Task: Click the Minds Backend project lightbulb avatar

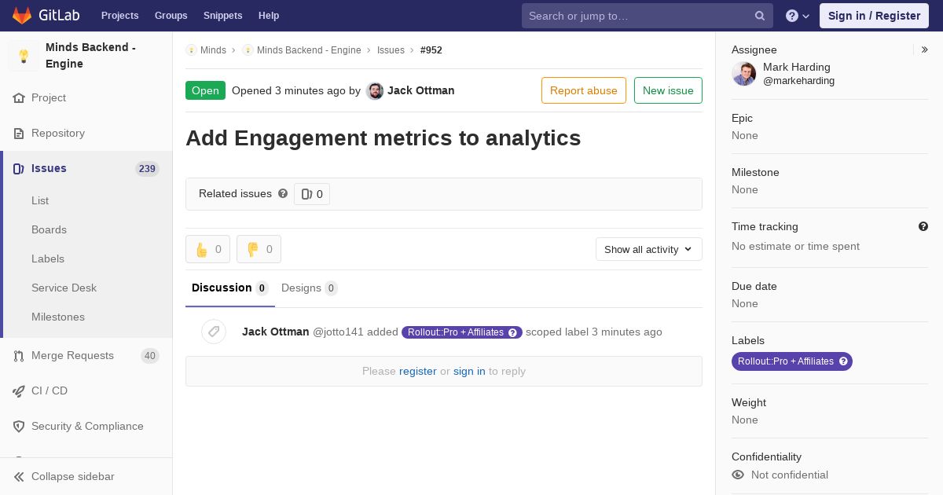Action: (x=24, y=56)
